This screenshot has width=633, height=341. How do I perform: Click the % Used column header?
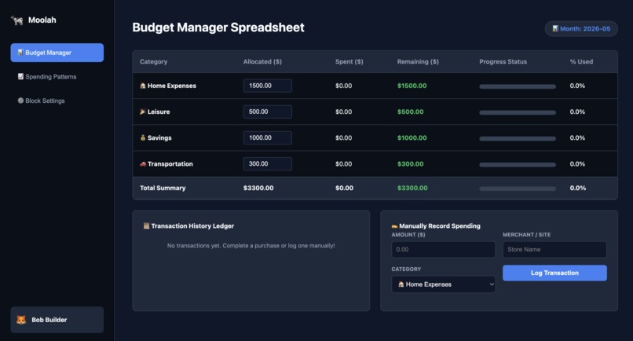581,62
